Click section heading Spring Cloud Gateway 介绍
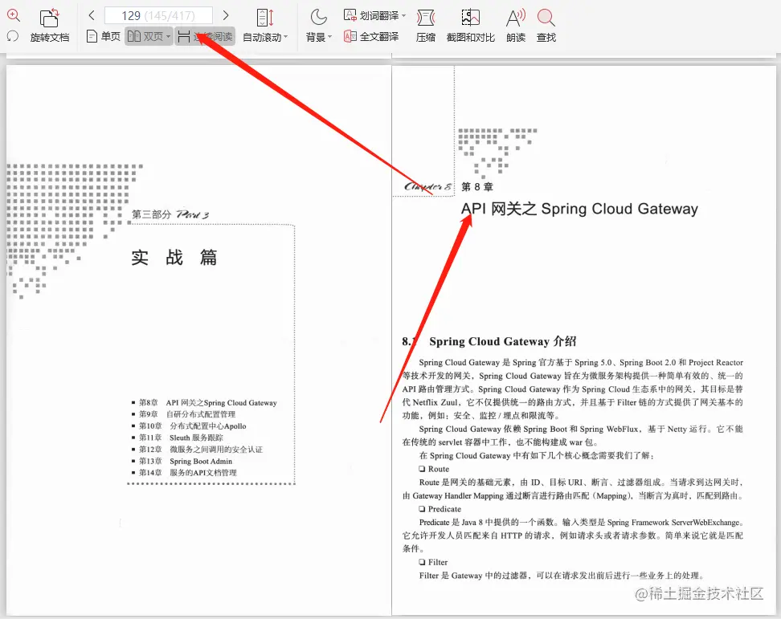 pos(502,341)
